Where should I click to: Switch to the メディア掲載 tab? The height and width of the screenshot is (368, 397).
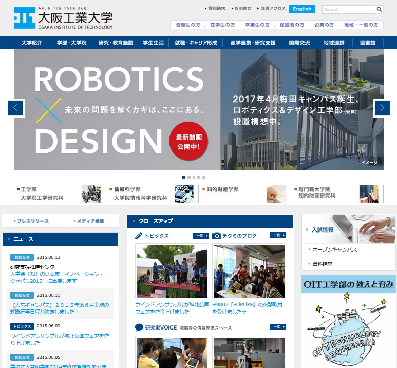[x=90, y=221]
